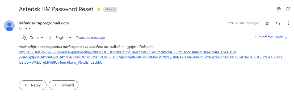Open the Greek source language dropdown

[x=37, y=38]
